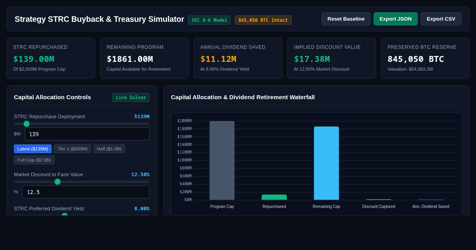Image resolution: width=476 pixels, height=250 pixels.
Task: Click the 12.50% market discount readout
Action: [x=140, y=175]
